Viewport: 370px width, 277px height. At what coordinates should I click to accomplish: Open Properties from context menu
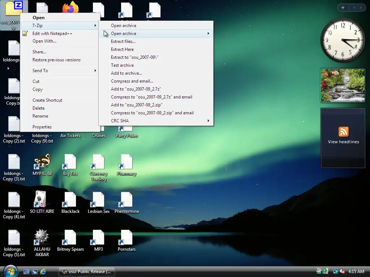[x=59, y=127]
